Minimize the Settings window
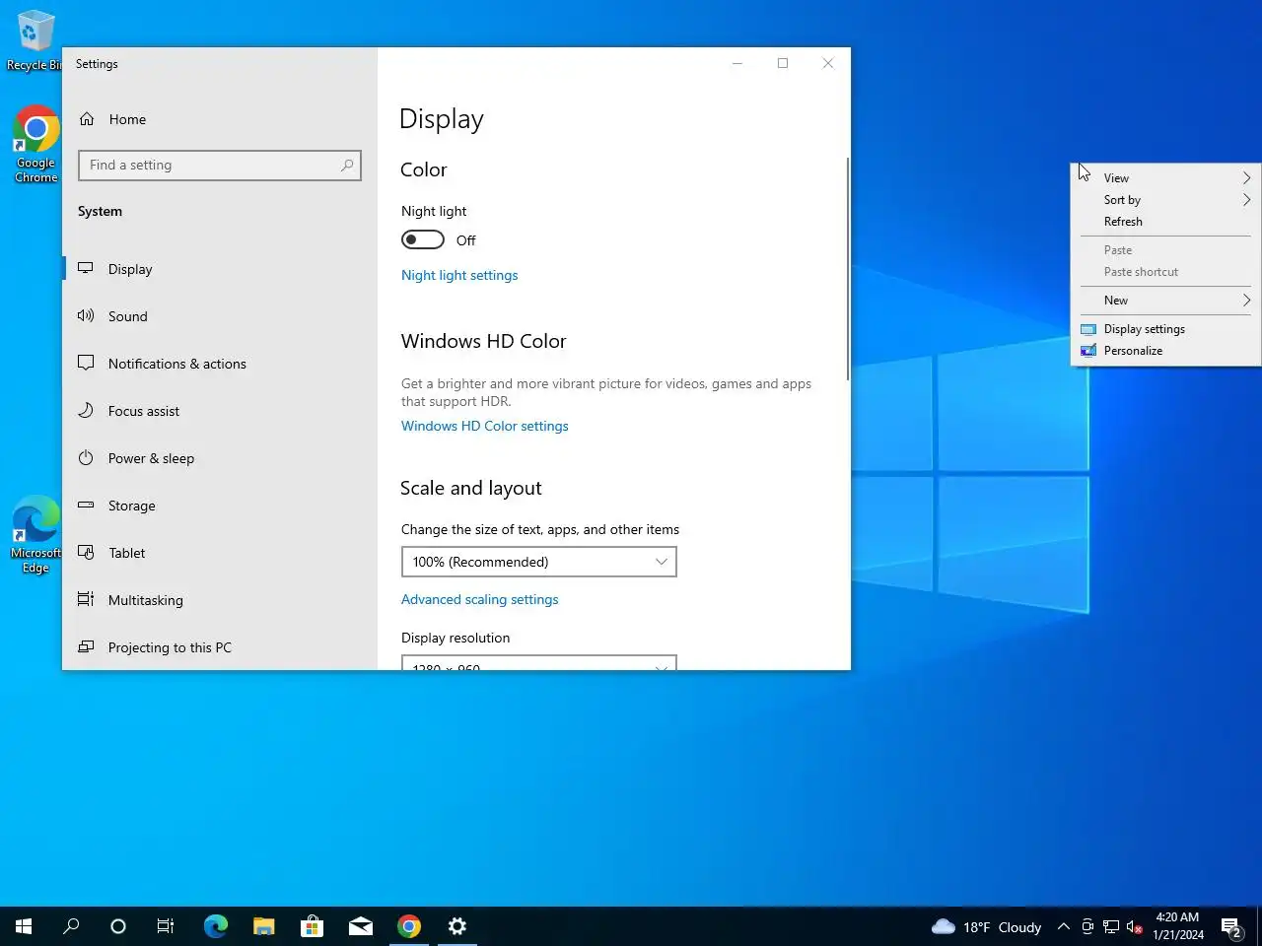This screenshot has width=1262, height=946. [x=736, y=63]
